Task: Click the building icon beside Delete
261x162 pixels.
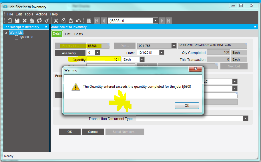Action: tap(32, 21)
